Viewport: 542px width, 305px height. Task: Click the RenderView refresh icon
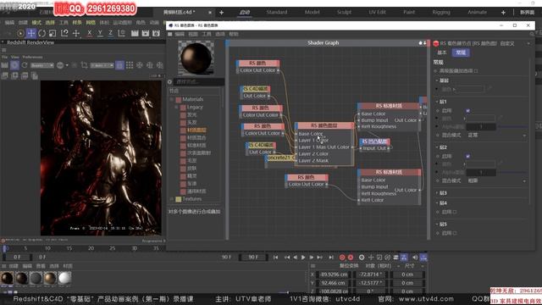25,65
